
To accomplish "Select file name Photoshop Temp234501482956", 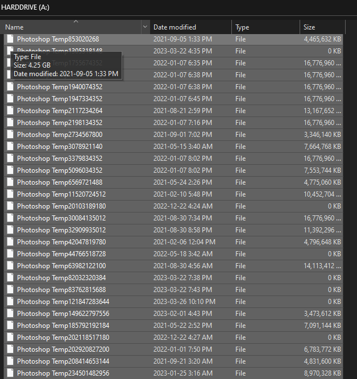I will coord(63,373).
